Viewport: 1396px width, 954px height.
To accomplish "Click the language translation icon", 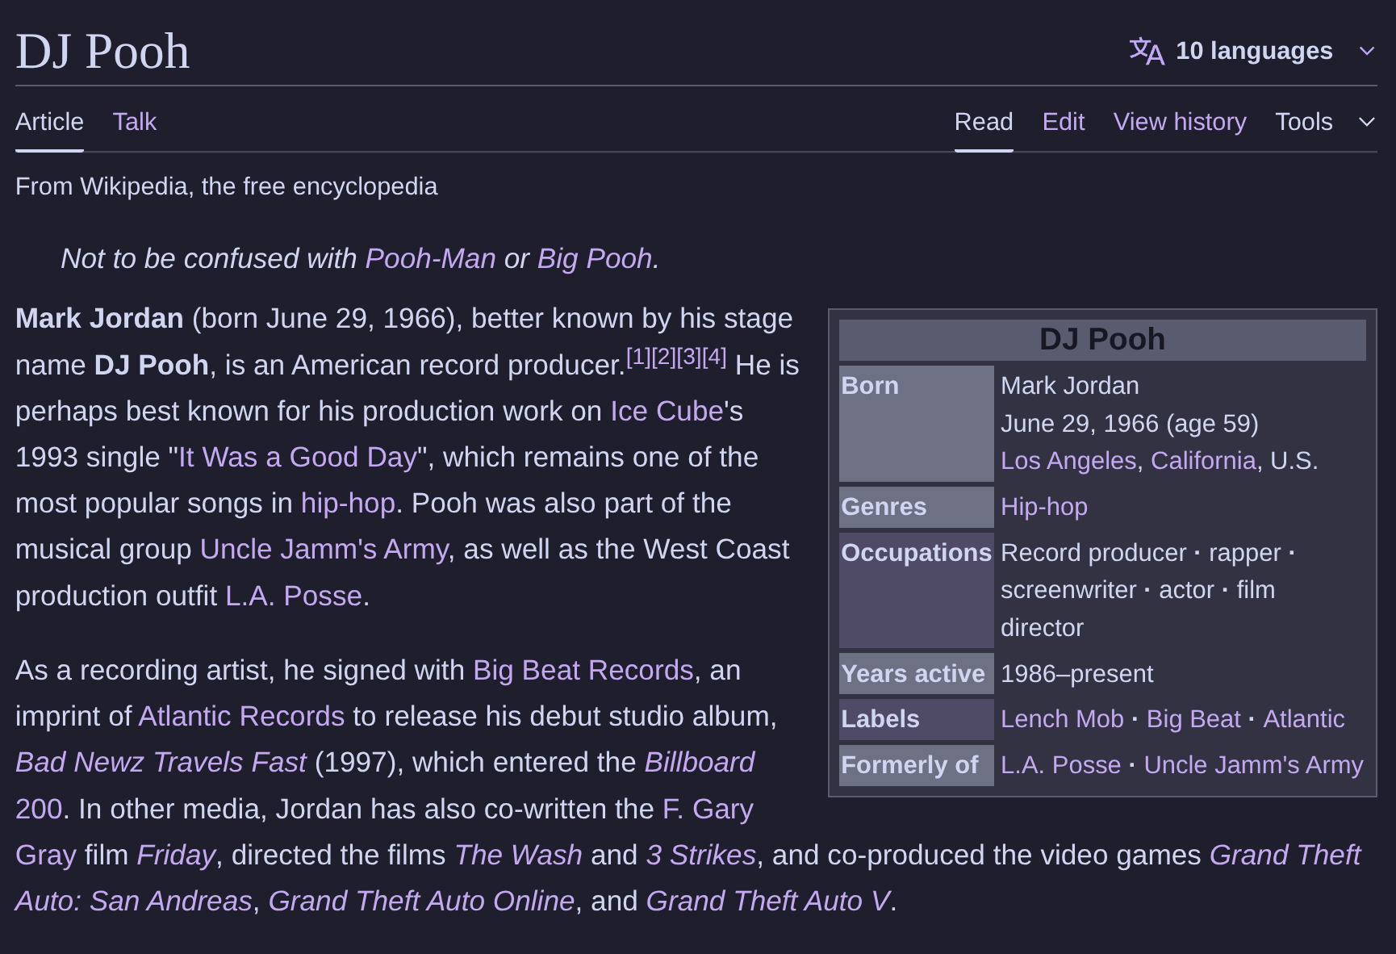I will pyautogui.click(x=1147, y=51).
